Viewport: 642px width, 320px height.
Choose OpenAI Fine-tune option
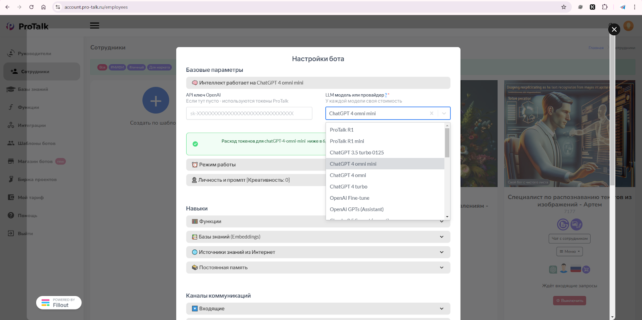(x=385, y=198)
